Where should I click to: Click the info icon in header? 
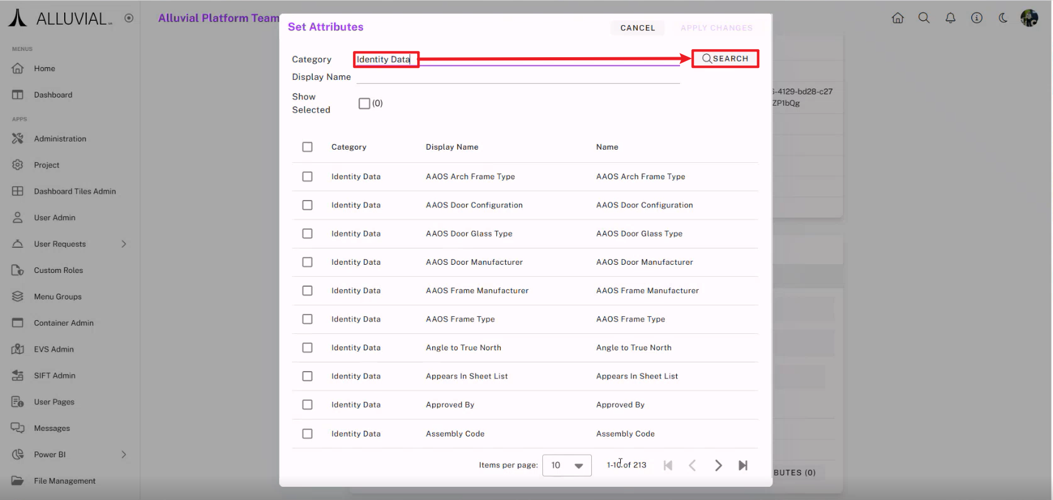[977, 18]
